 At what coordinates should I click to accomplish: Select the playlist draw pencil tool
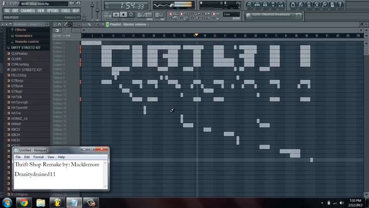point(66,24)
